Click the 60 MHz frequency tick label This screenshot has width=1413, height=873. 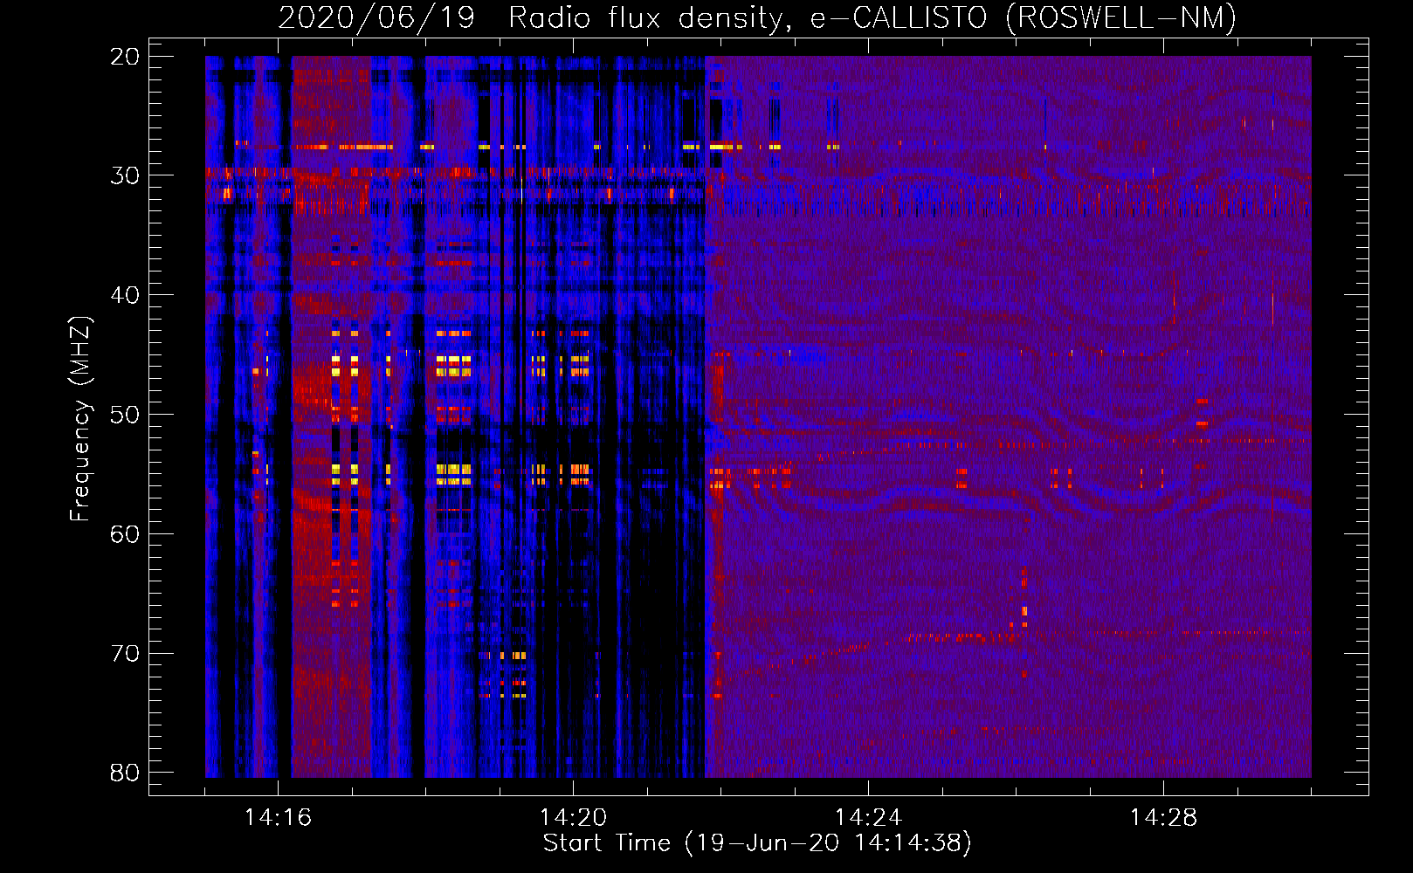pos(125,534)
